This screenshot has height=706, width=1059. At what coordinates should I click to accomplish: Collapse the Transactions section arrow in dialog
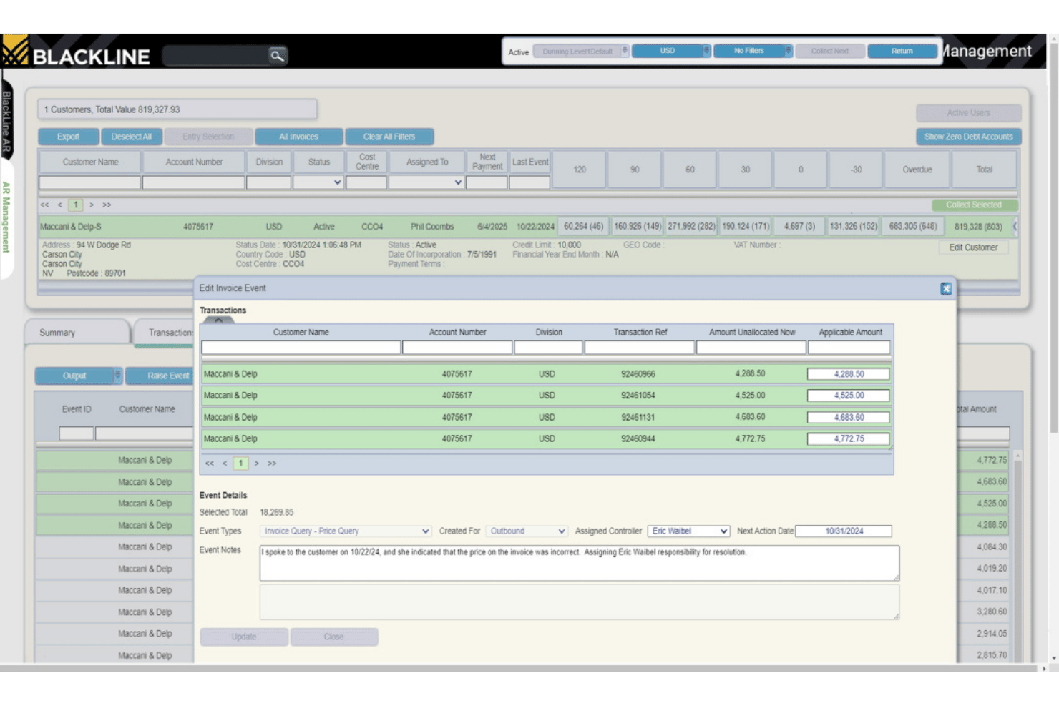(x=219, y=320)
